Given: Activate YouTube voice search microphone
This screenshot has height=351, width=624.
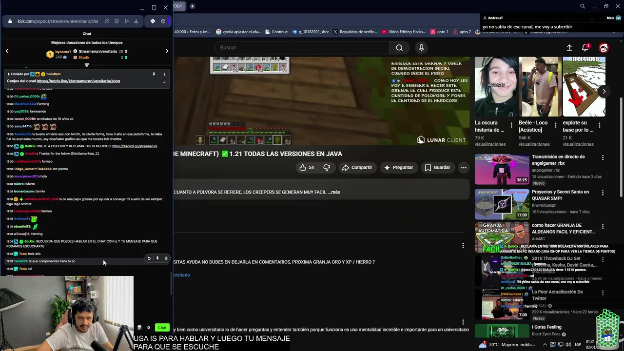Looking at the screenshot, I should click(422, 47).
